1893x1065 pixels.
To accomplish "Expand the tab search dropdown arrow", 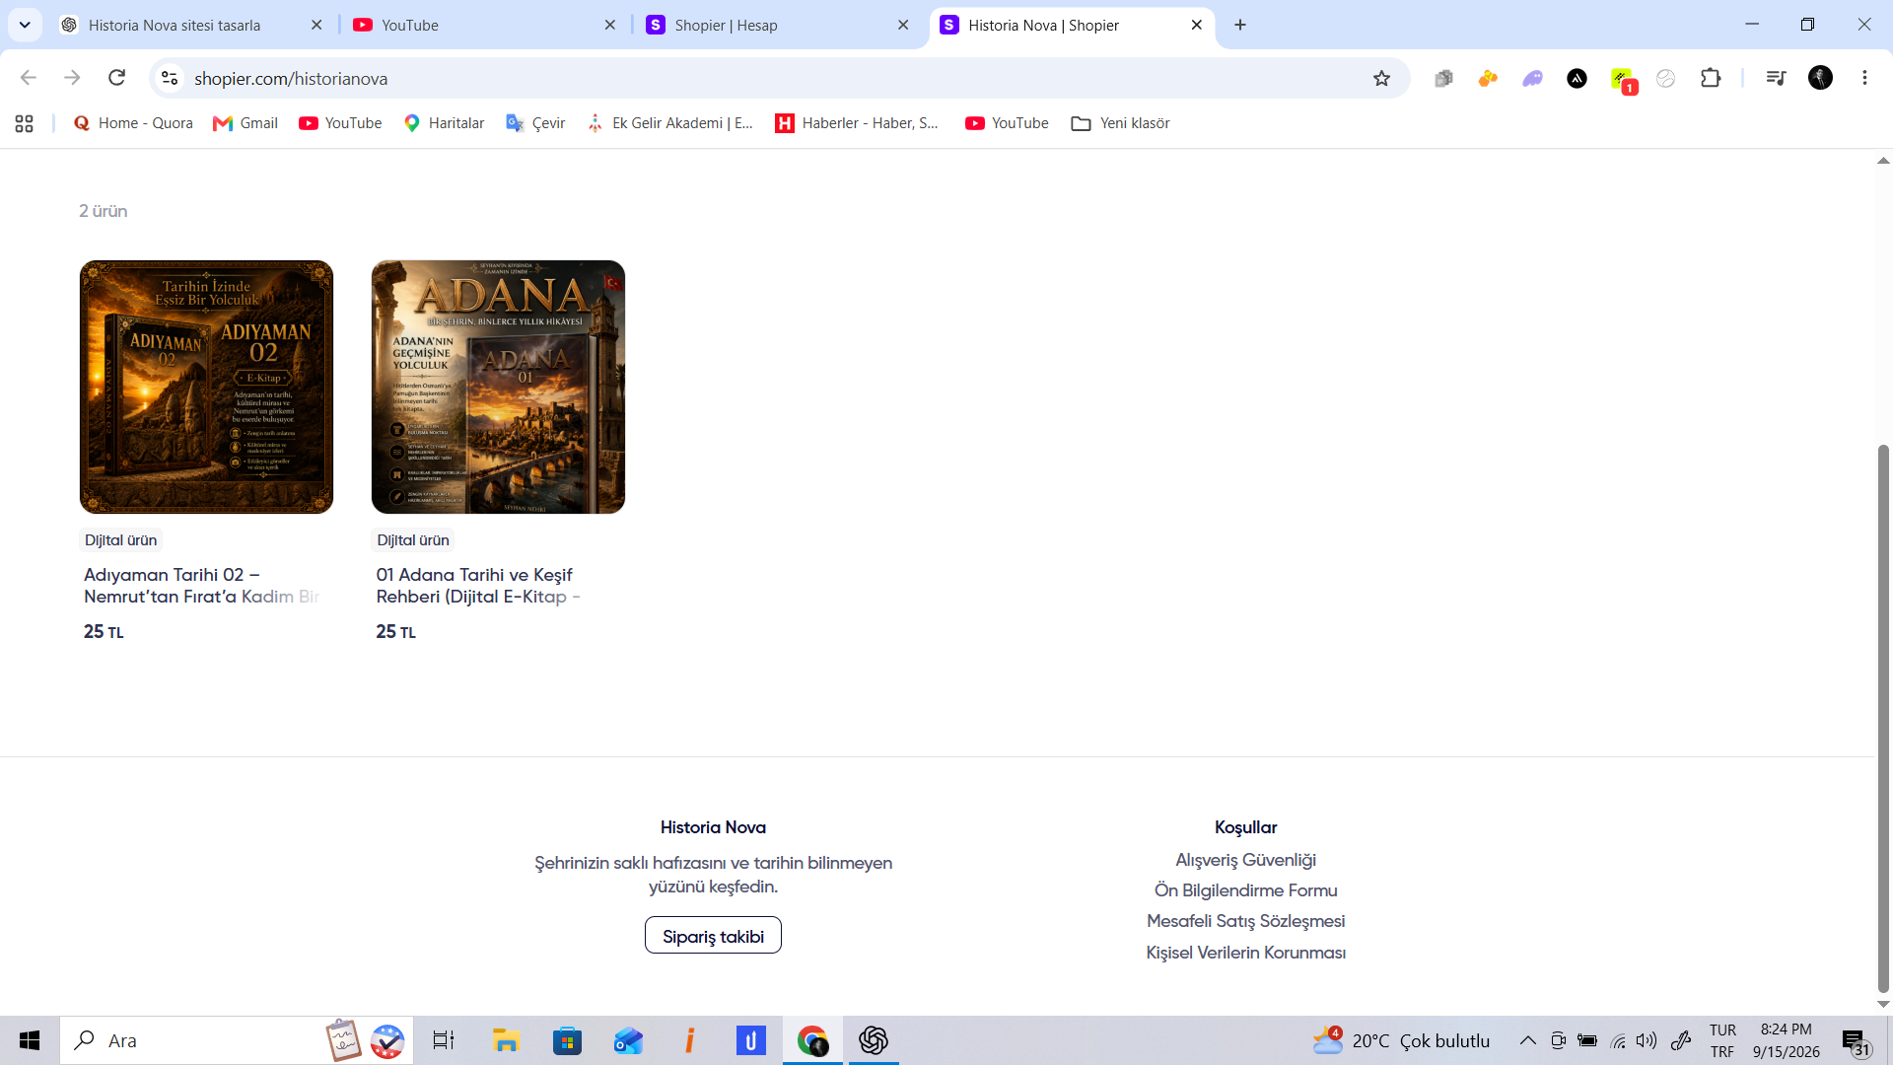I will [25, 25].
